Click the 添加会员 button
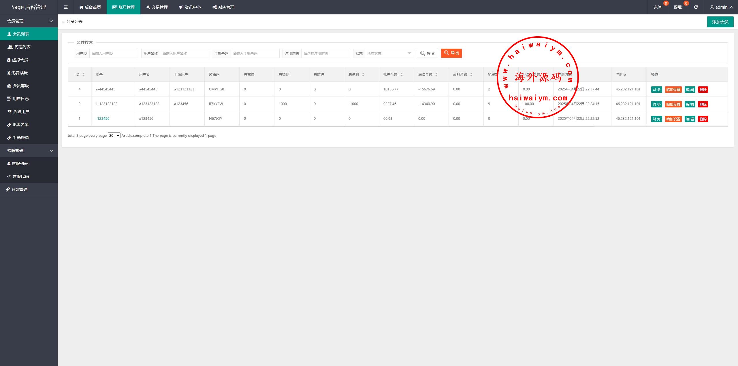 click(720, 22)
